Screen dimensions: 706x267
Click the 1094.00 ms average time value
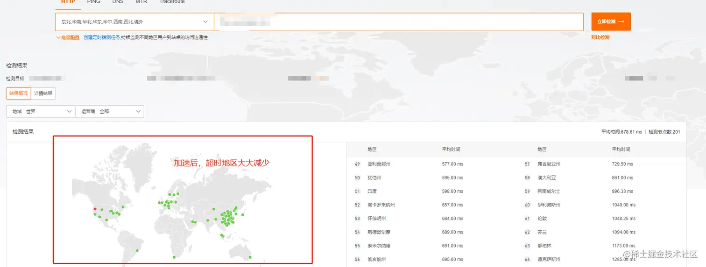(x=624, y=232)
